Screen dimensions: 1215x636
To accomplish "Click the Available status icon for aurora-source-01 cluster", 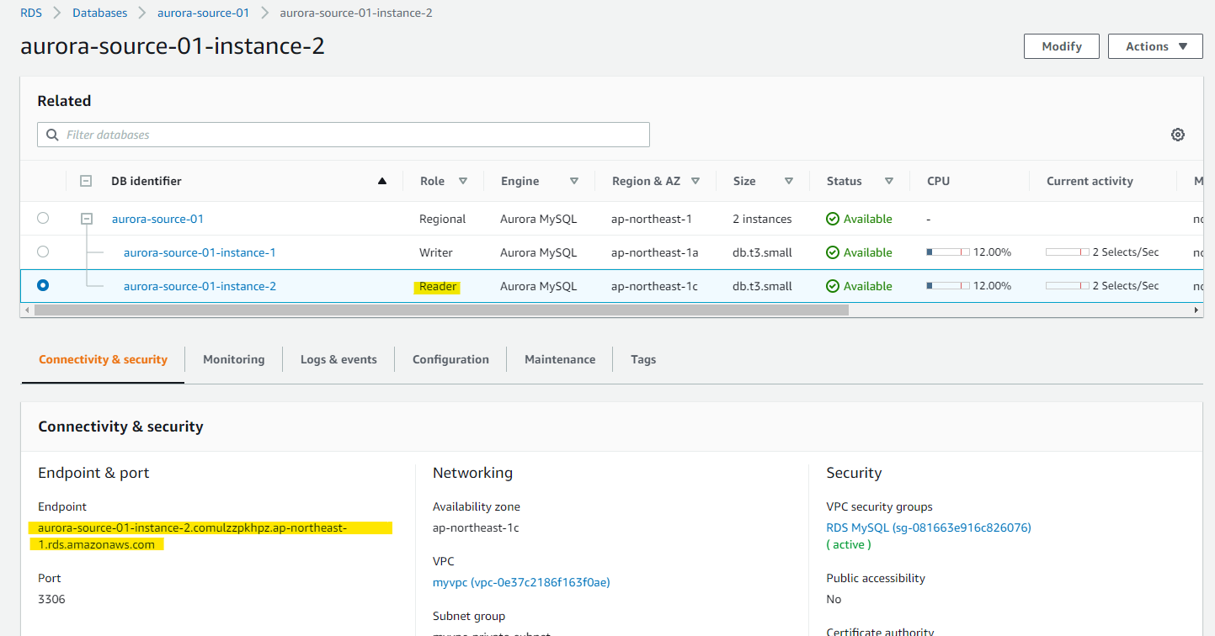I will pos(832,219).
